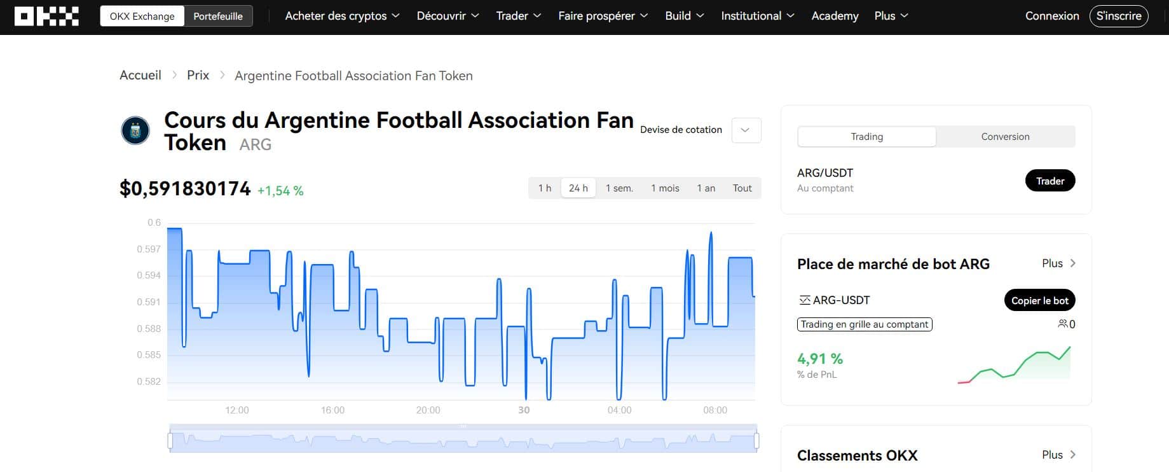The height and width of the screenshot is (472, 1169).
Task: Click the green PnL sparkline chart
Action: click(1014, 365)
